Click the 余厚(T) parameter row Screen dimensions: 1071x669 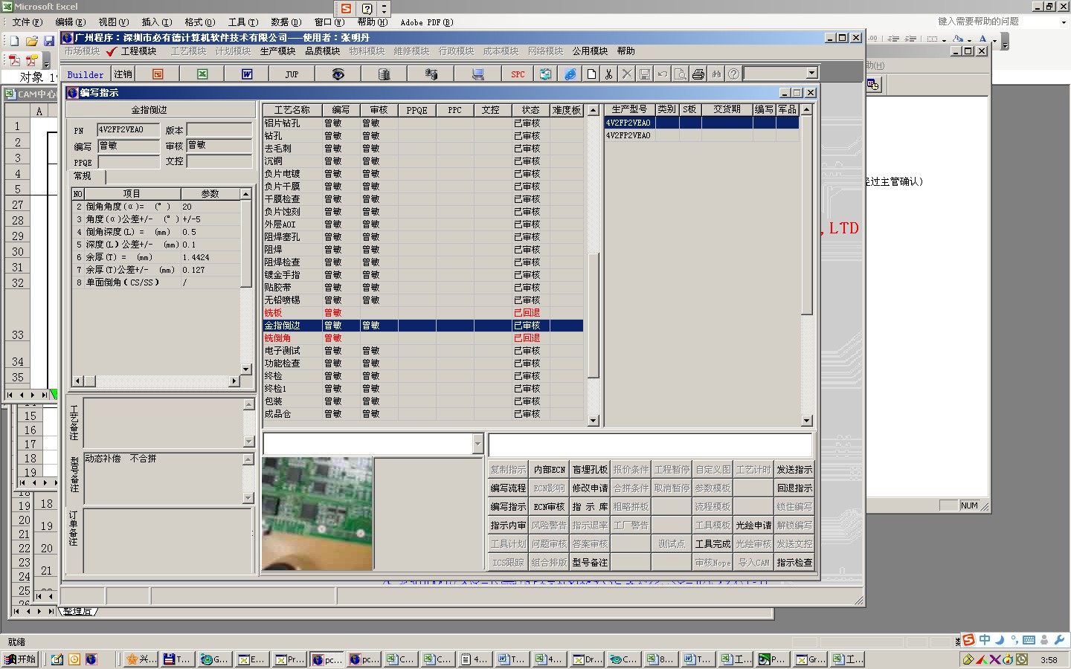(x=156, y=257)
